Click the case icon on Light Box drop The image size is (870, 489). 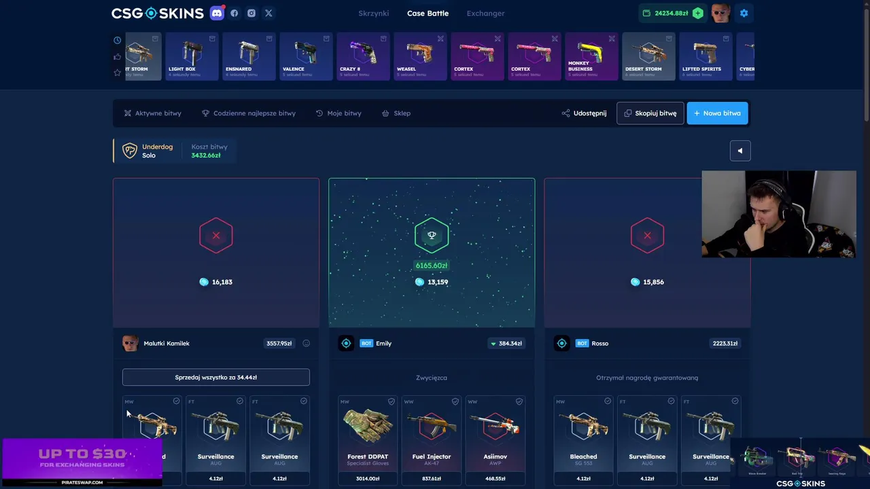[x=212, y=39]
